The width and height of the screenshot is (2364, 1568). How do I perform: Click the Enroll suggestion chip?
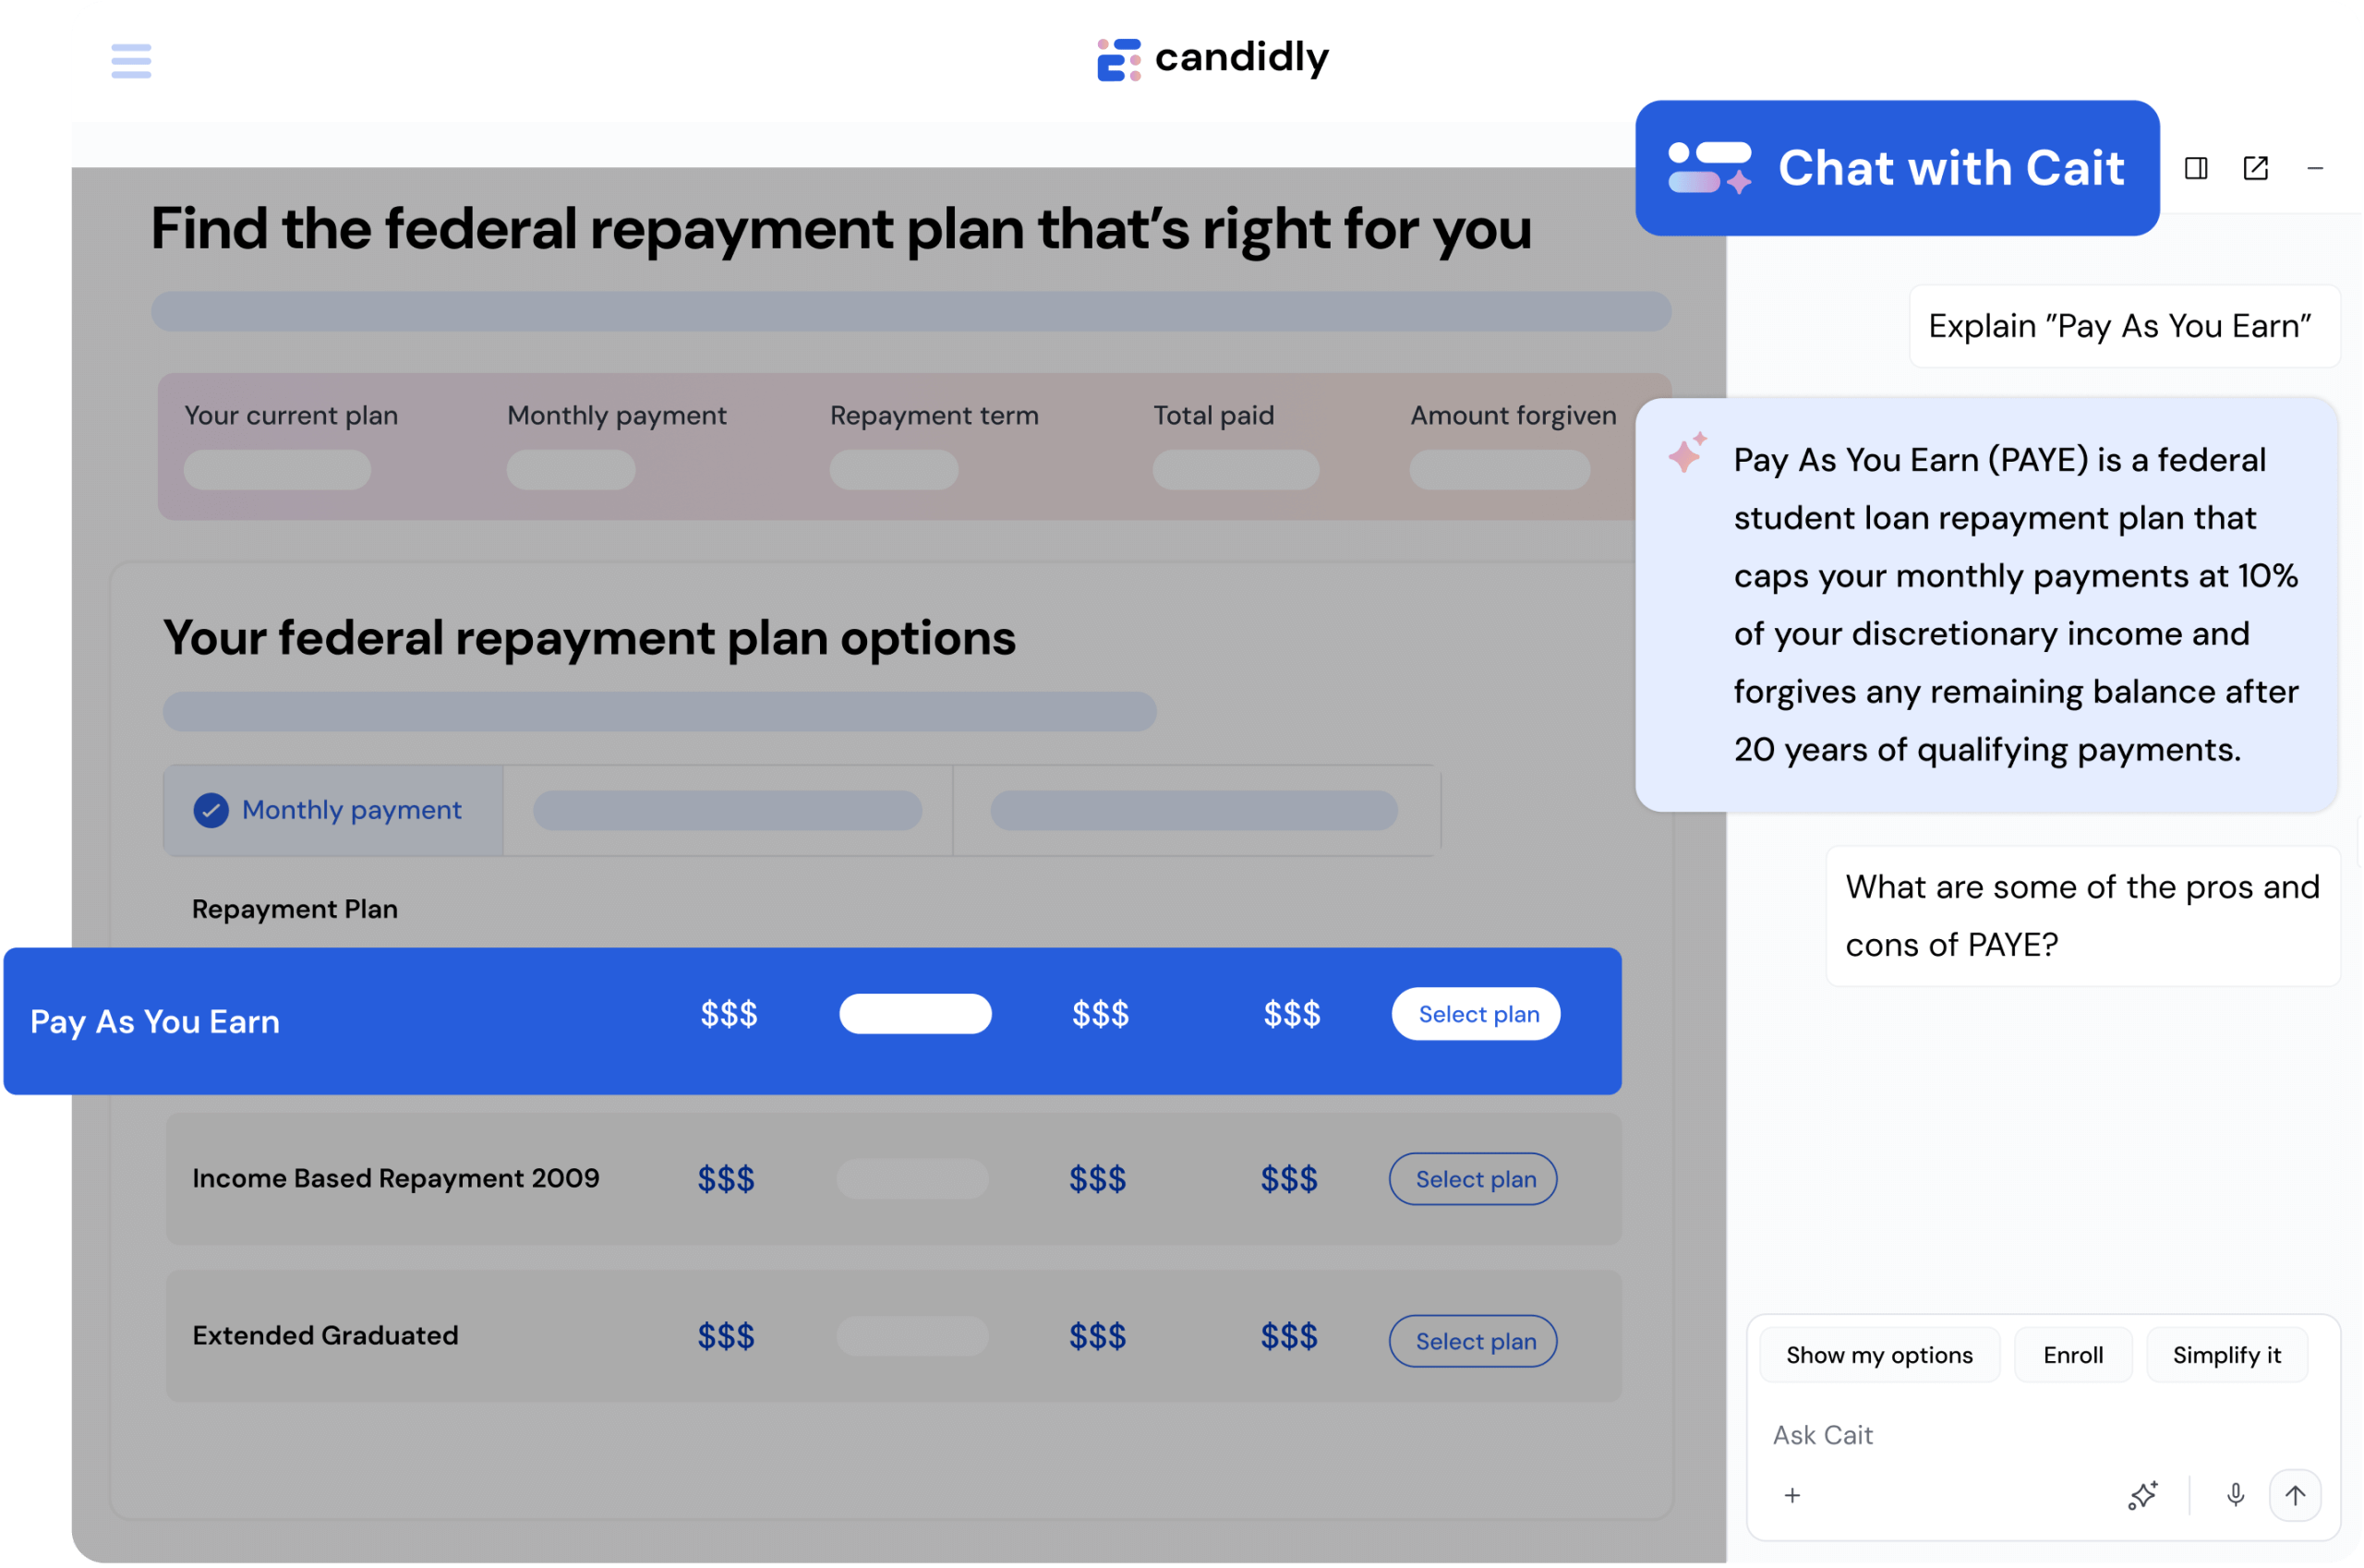2073,1355
